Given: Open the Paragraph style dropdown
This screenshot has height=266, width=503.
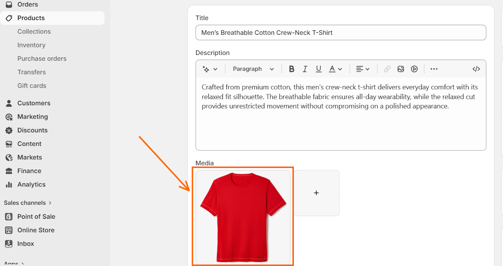Looking at the screenshot, I should 252,69.
